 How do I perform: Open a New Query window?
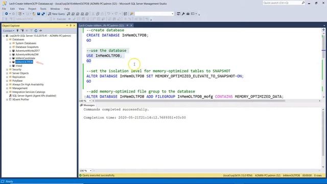[57, 14]
